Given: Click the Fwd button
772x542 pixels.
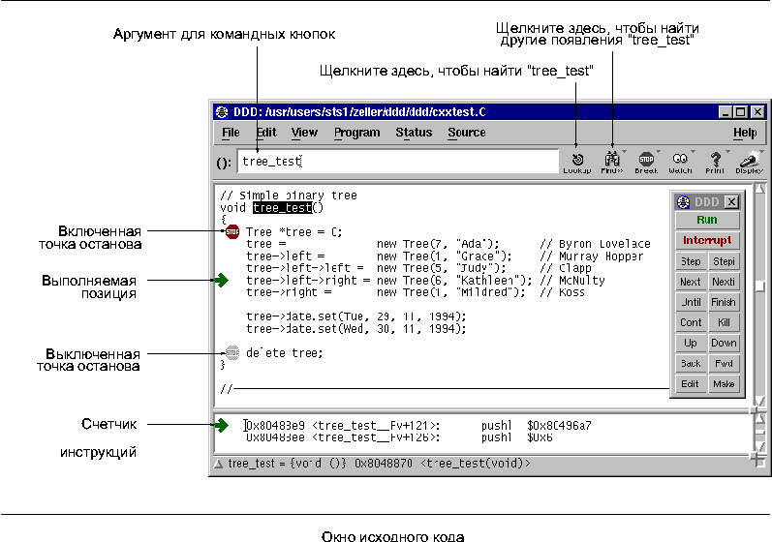Looking at the screenshot, I should tap(724, 364).
